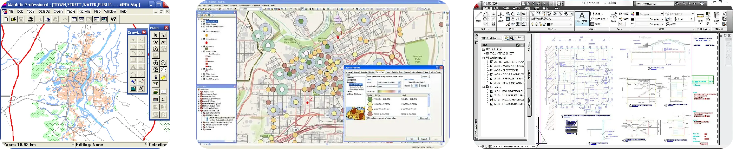Open the Value field dropdown in Layer Properties
Screen dimensions: 733x149
[399, 83]
